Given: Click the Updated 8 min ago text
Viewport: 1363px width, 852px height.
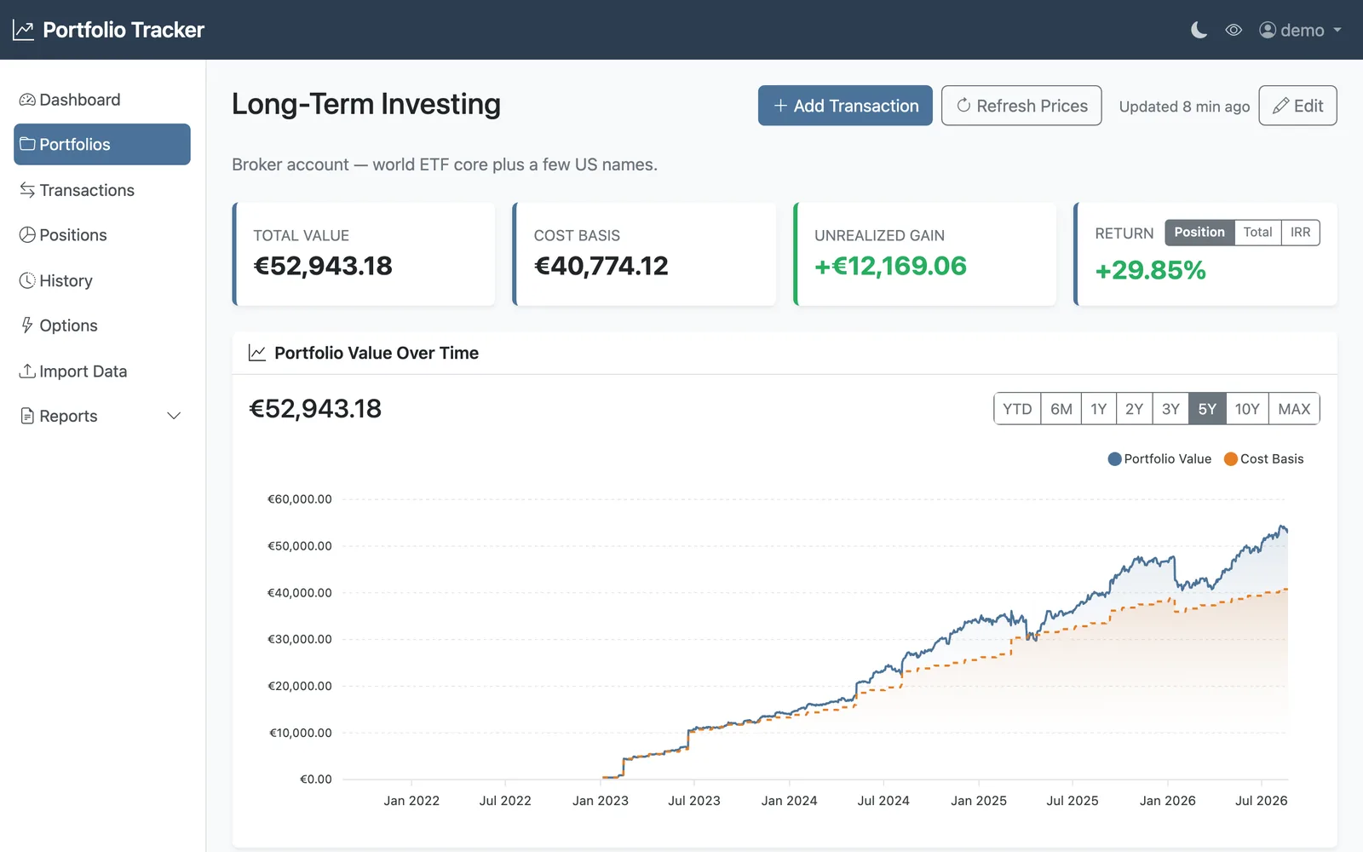Looking at the screenshot, I should 1184,106.
